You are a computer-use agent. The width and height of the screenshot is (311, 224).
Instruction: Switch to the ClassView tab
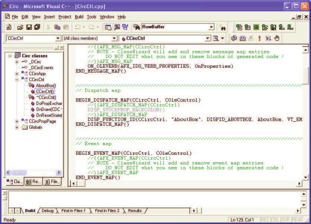point(15,181)
